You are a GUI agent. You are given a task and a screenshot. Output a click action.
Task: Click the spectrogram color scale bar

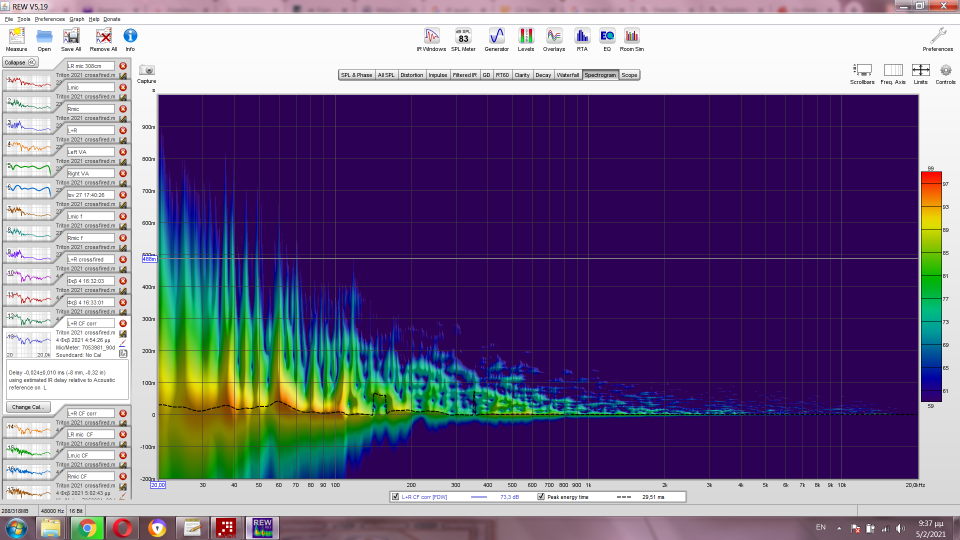(x=931, y=286)
